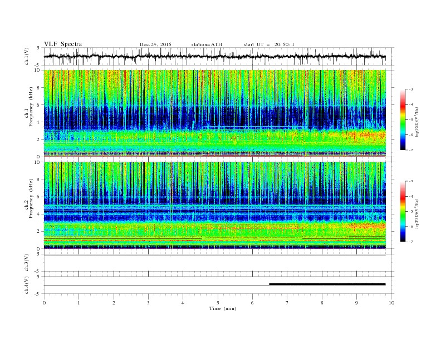Click the "station=ATH" header text
The image size is (441, 340).
207,44
